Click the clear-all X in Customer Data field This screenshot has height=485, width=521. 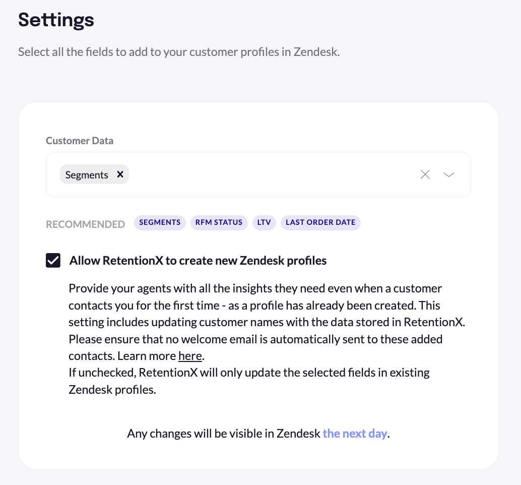(x=425, y=174)
